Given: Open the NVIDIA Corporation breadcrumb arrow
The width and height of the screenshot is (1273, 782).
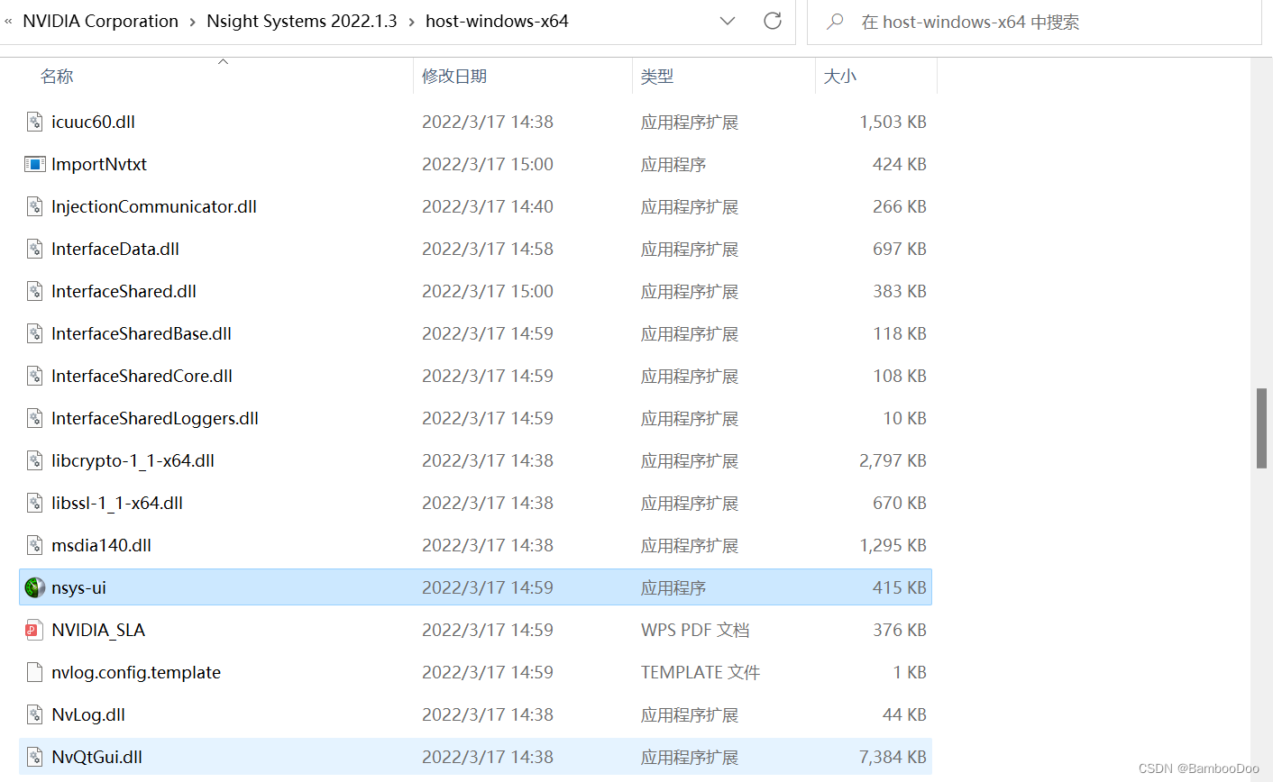Looking at the screenshot, I should (193, 22).
